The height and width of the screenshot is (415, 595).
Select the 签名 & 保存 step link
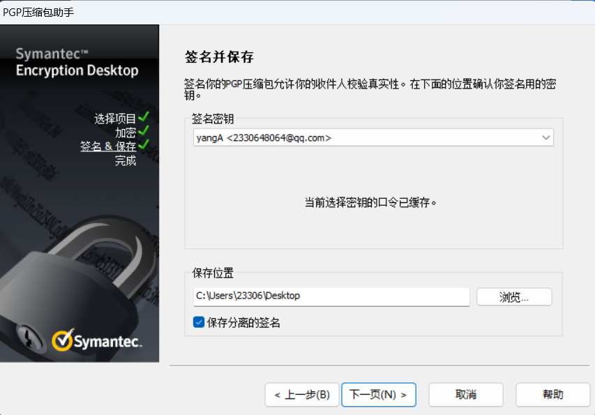tap(108, 146)
